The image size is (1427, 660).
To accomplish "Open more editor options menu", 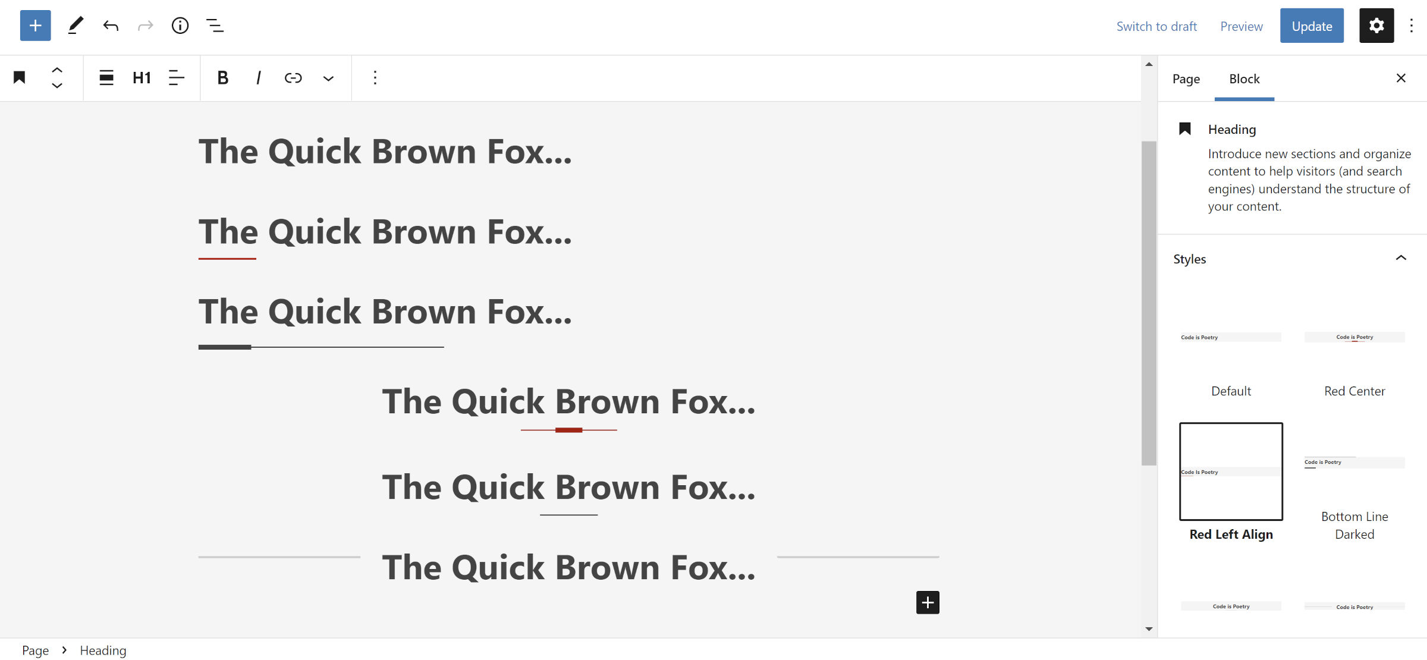I will (x=1412, y=26).
